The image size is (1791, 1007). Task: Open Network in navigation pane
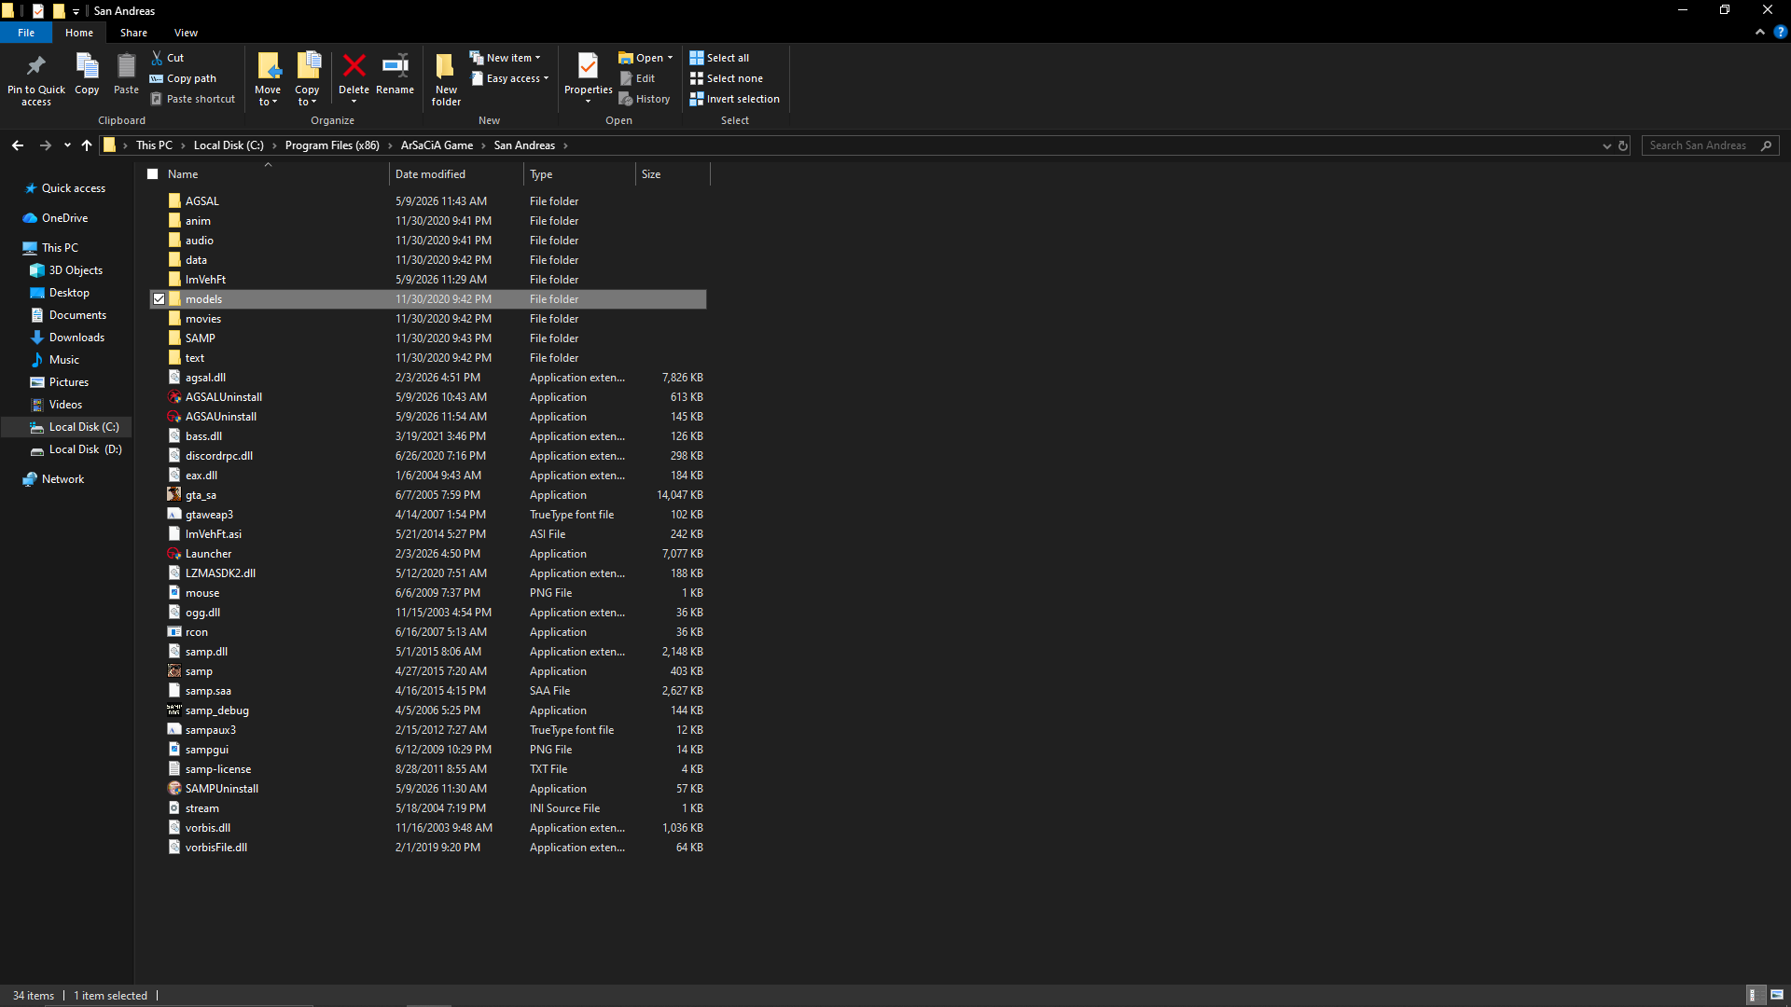[62, 479]
